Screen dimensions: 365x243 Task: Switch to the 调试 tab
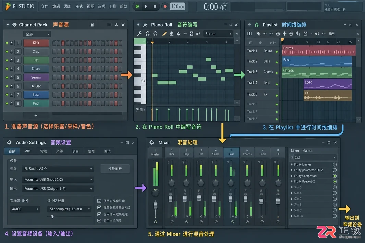[107, 151]
